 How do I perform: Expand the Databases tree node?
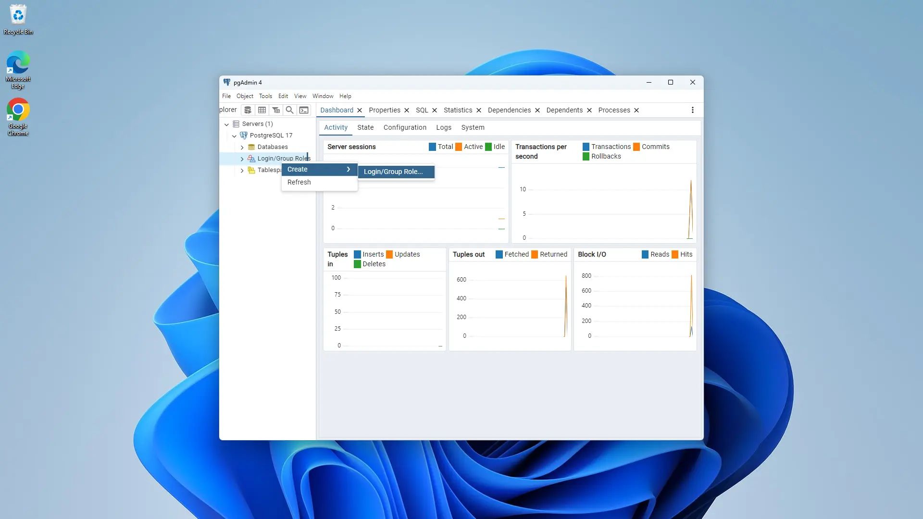pyautogui.click(x=242, y=147)
